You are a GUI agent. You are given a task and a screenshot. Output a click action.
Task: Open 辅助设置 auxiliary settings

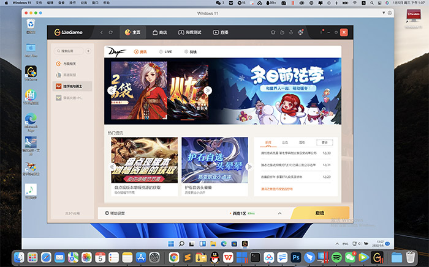point(115,213)
